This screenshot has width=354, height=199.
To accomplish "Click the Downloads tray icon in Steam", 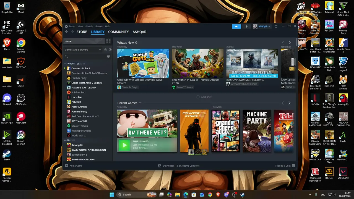I will click(x=160, y=166).
